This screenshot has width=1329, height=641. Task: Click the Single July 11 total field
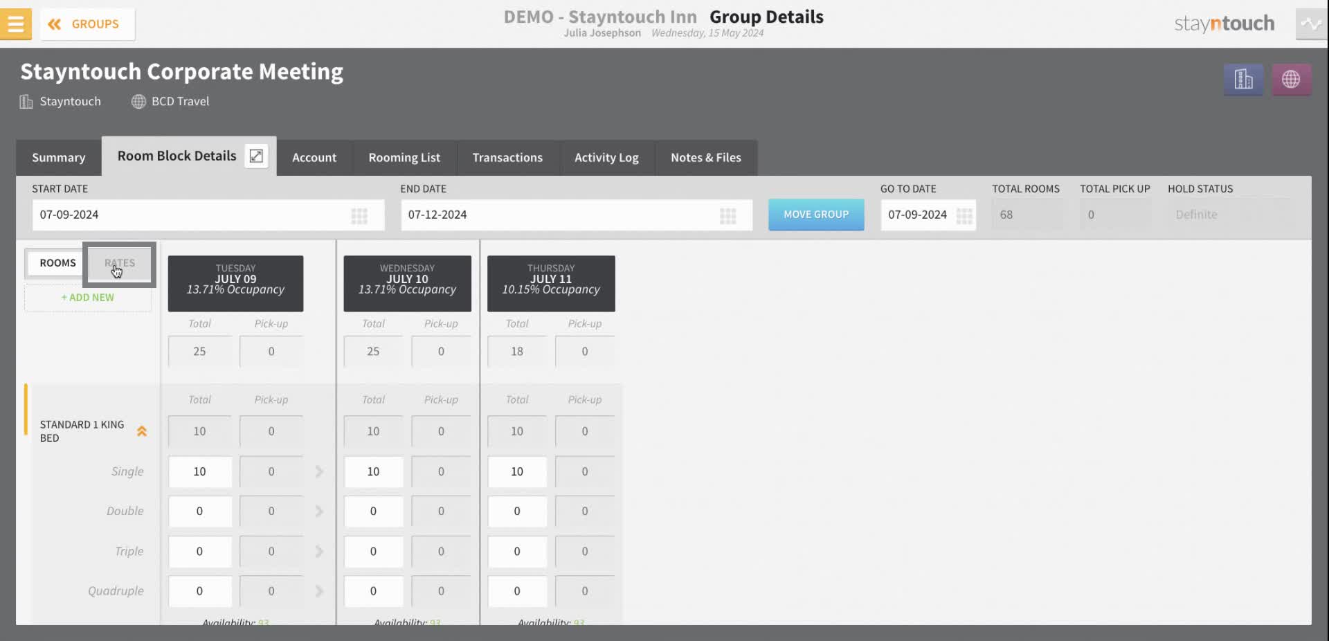coord(517,472)
